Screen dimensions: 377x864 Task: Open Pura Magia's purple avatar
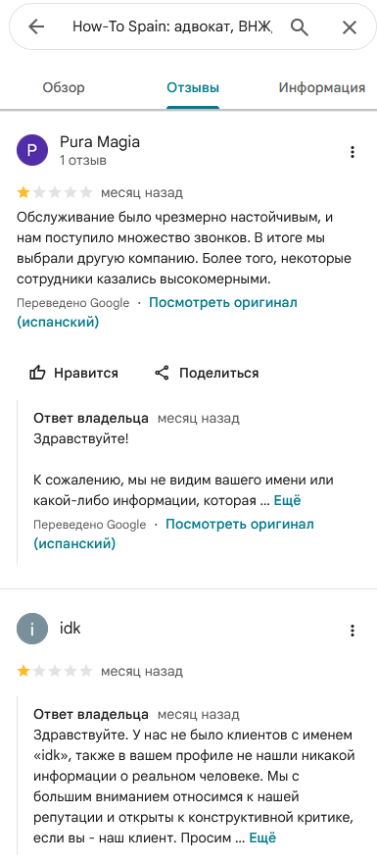pos(32,150)
